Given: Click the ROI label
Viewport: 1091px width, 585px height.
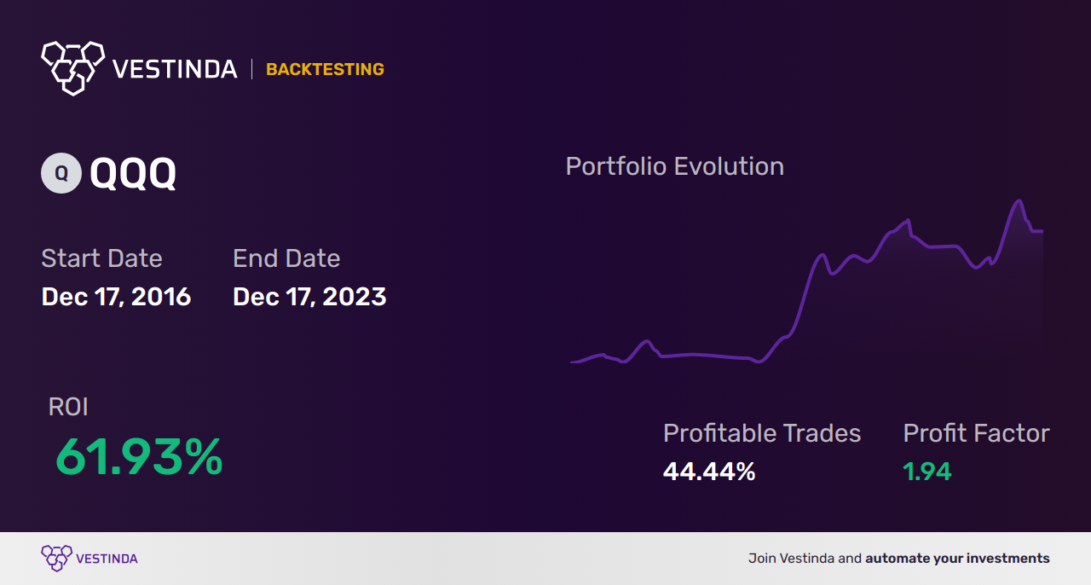Looking at the screenshot, I should click(68, 407).
